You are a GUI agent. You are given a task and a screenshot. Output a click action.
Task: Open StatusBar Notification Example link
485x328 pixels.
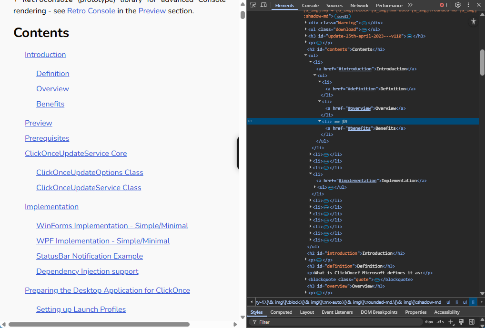point(90,256)
